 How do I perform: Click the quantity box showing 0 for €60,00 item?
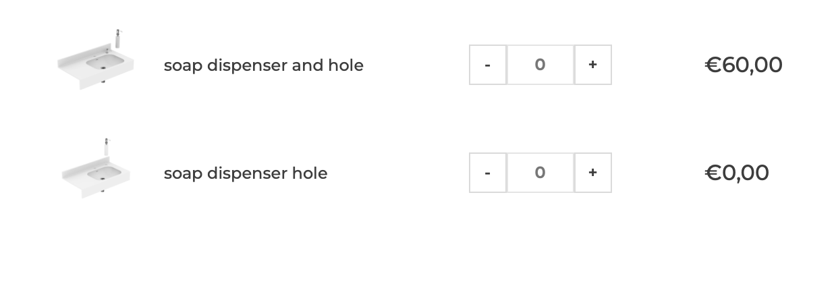coord(540,65)
